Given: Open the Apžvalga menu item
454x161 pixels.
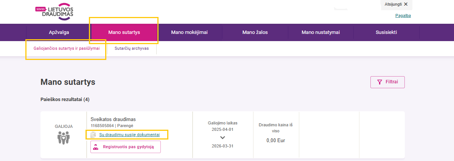Looking at the screenshot, I should (x=59, y=32).
